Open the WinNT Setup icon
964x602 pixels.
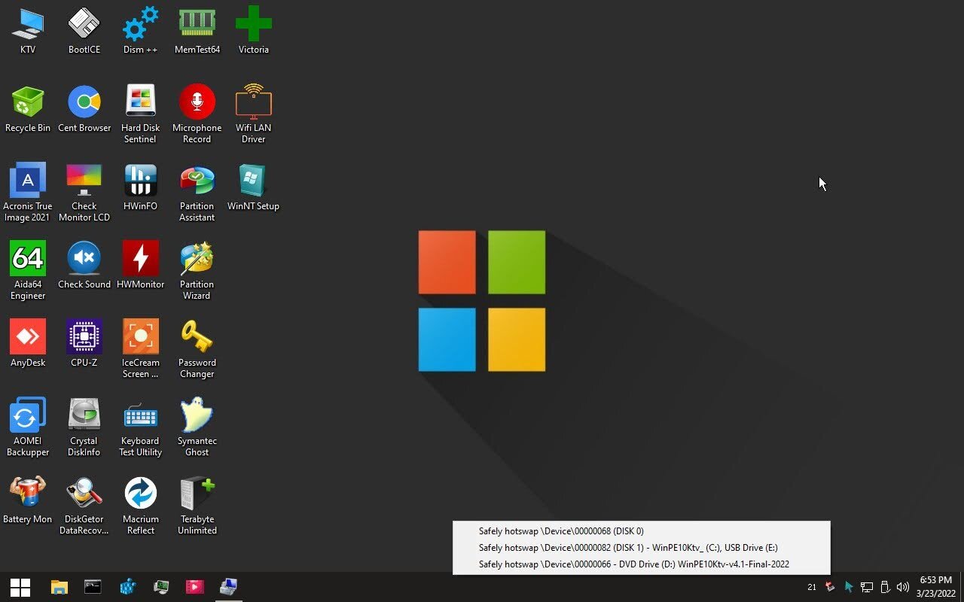[254, 187]
